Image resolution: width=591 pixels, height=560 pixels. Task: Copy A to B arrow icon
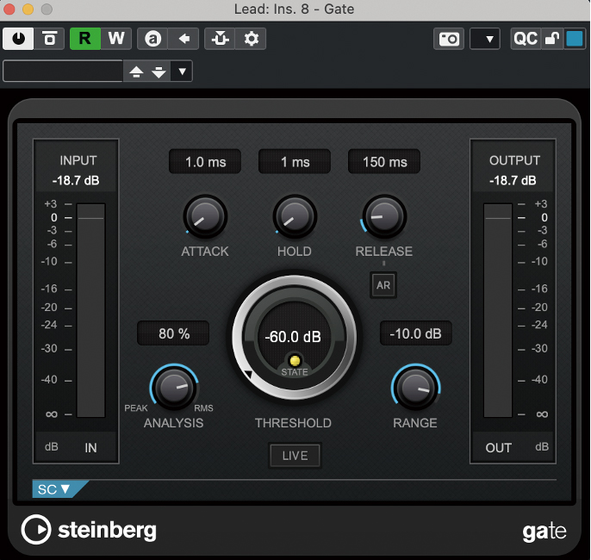184,39
